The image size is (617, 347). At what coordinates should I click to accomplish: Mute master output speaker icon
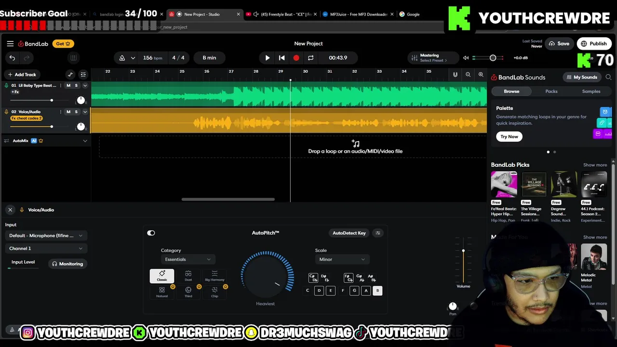466,58
